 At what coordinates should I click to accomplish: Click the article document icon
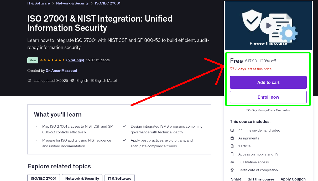pos(232,146)
